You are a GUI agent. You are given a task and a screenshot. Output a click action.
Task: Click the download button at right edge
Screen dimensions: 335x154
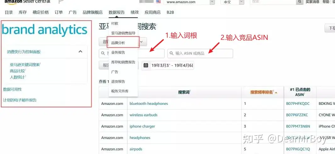point(330,28)
